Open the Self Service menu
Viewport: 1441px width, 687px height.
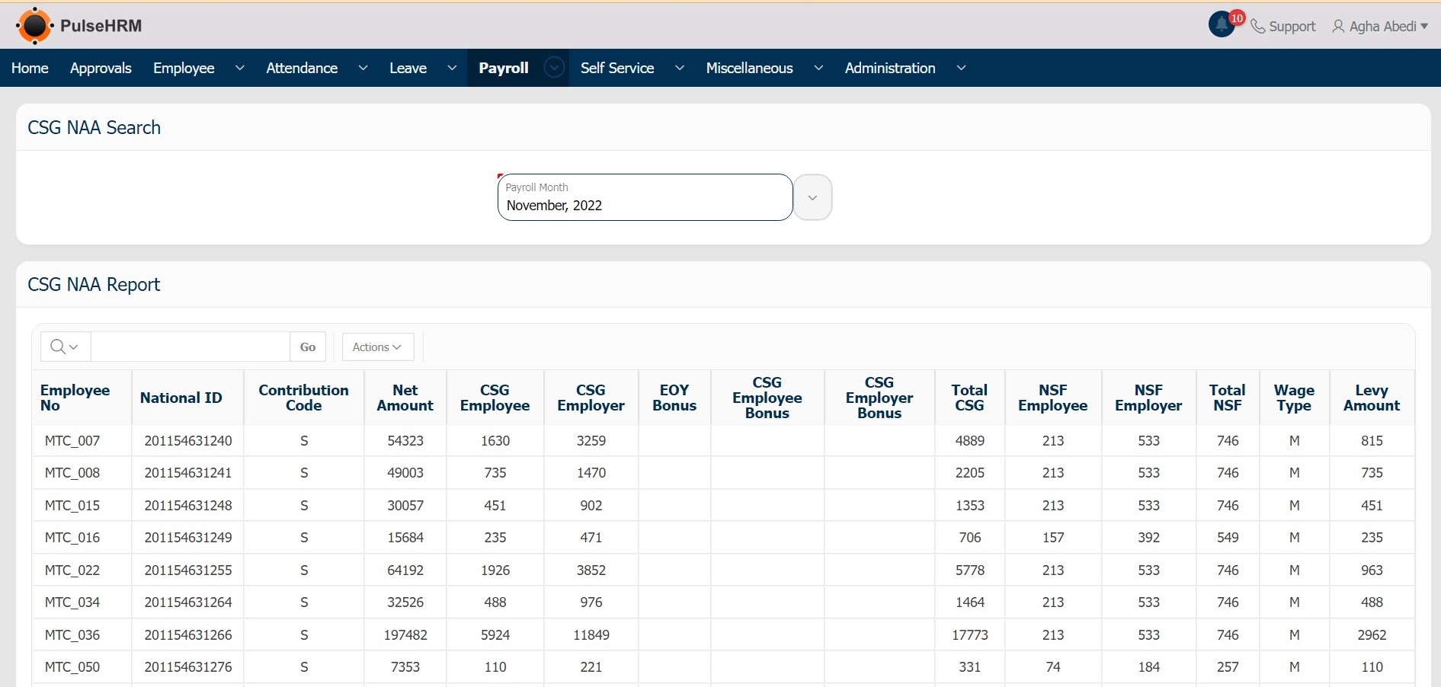click(x=617, y=68)
